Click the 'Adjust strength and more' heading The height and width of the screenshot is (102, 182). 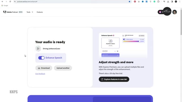tap(116, 62)
